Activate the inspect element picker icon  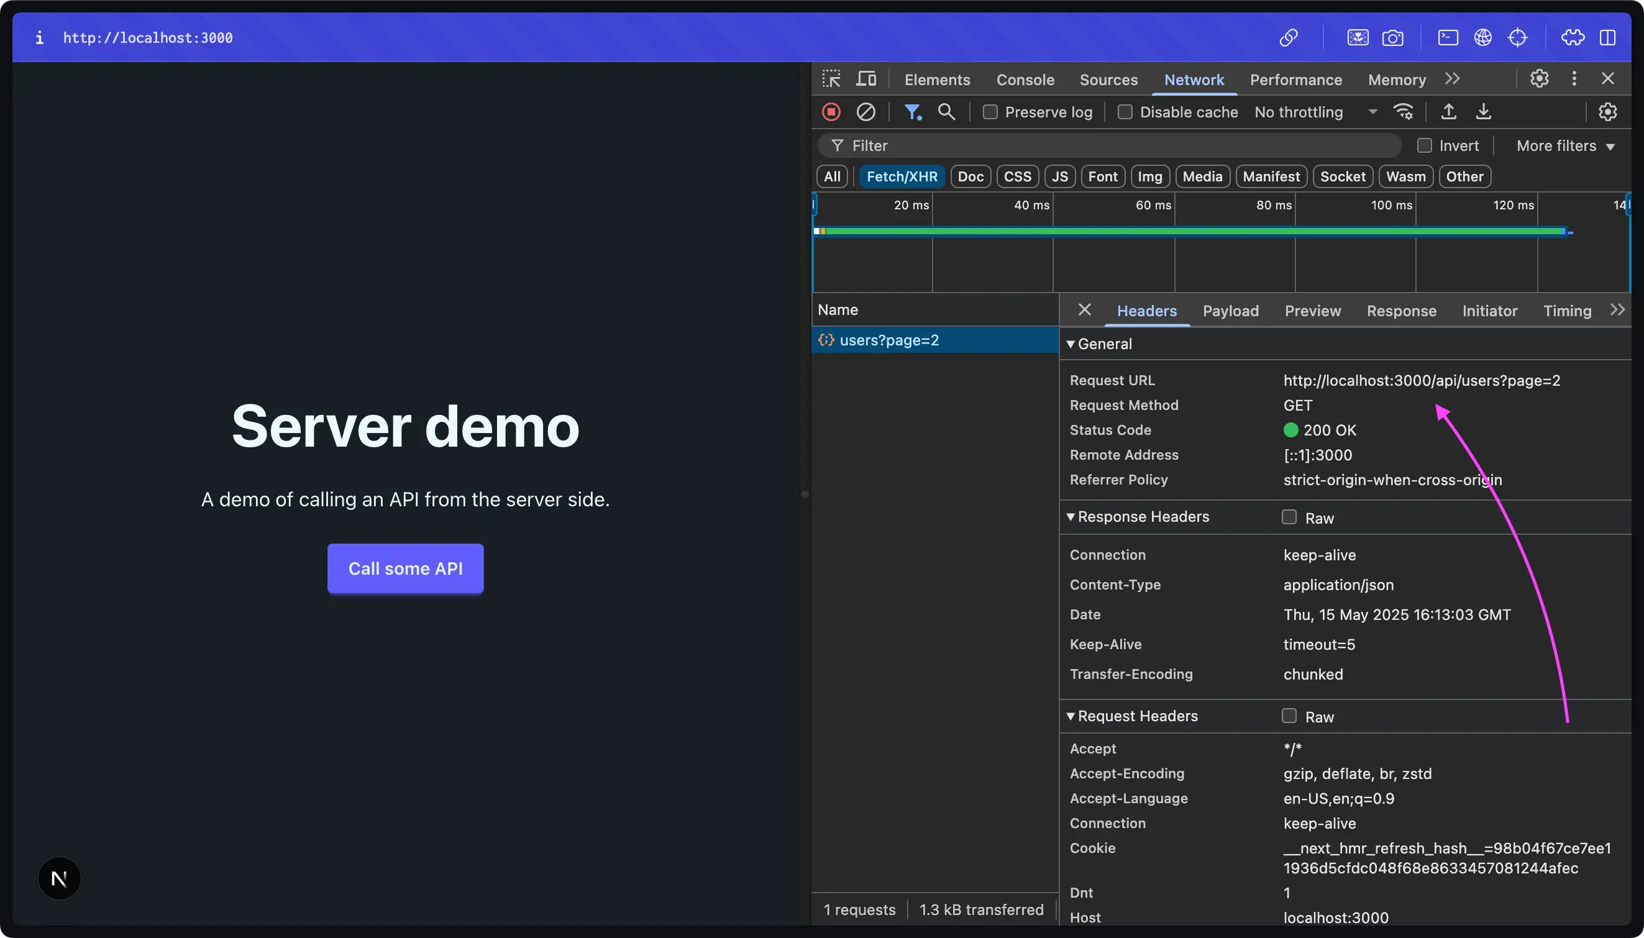coord(832,80)
